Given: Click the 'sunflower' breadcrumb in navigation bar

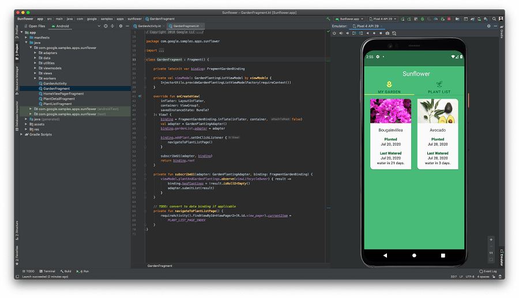Looking at the screenshot, I should click(x=135, y=19).
